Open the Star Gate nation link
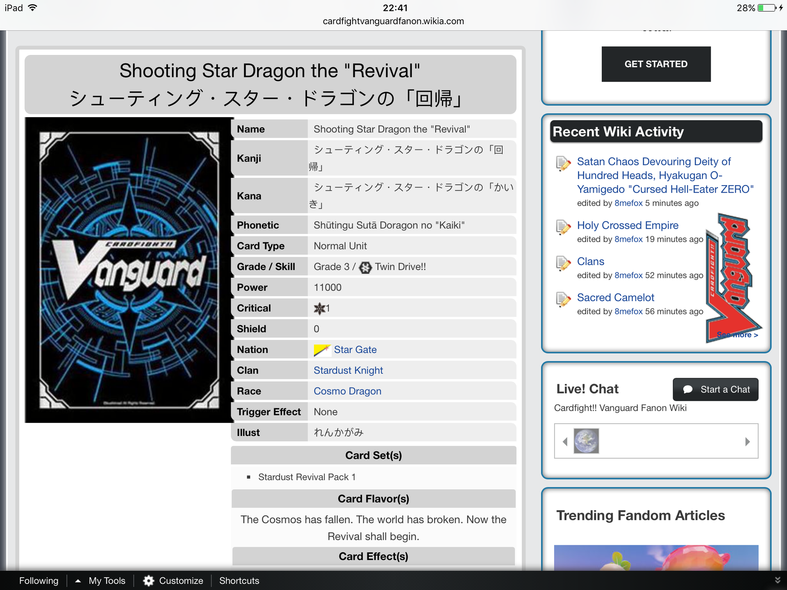The height and width of the screenshot is (590, 787). [355, 349]
